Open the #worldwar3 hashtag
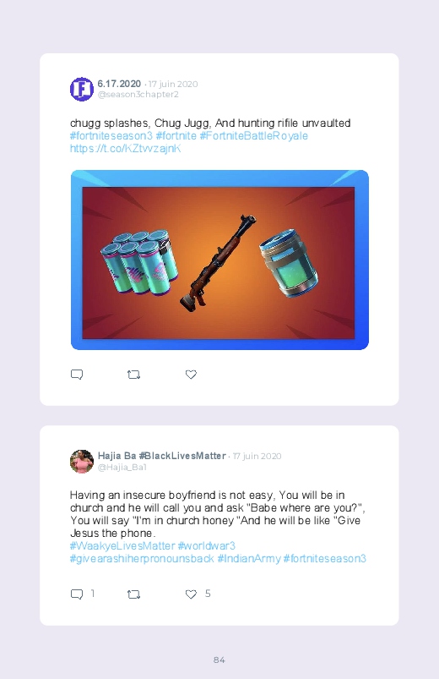 tap(207, 545)
